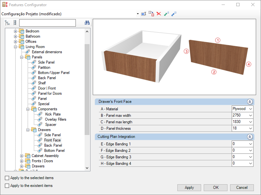
Task: Click the Features Configurator title bar icon
Action: [5, 5]
